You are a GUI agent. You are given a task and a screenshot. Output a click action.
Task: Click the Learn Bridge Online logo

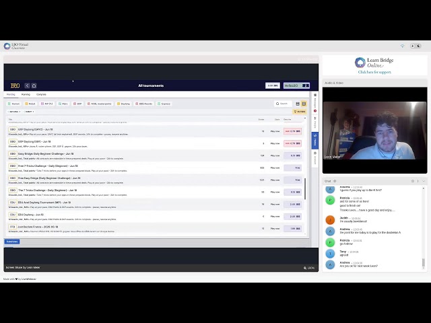click(374, 63)
